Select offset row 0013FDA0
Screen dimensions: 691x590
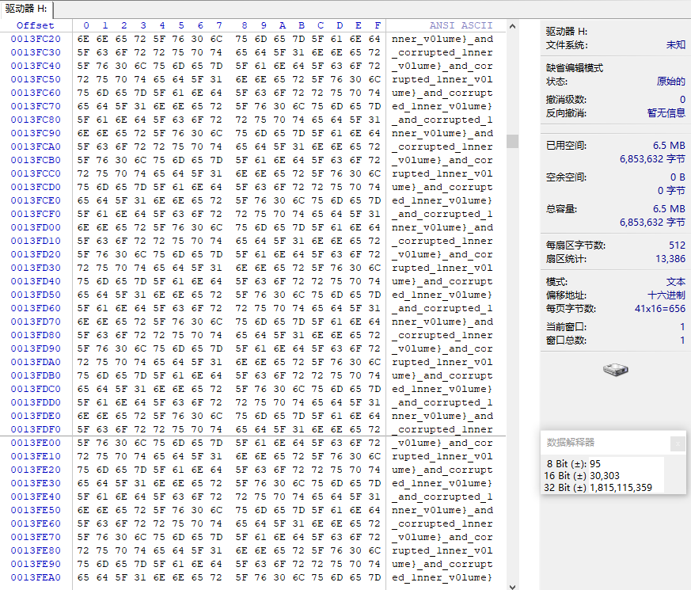[x=36, y=362]
